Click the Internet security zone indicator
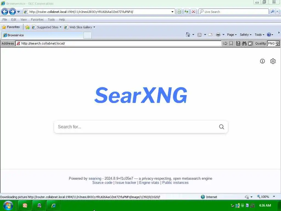 (209, 197)
